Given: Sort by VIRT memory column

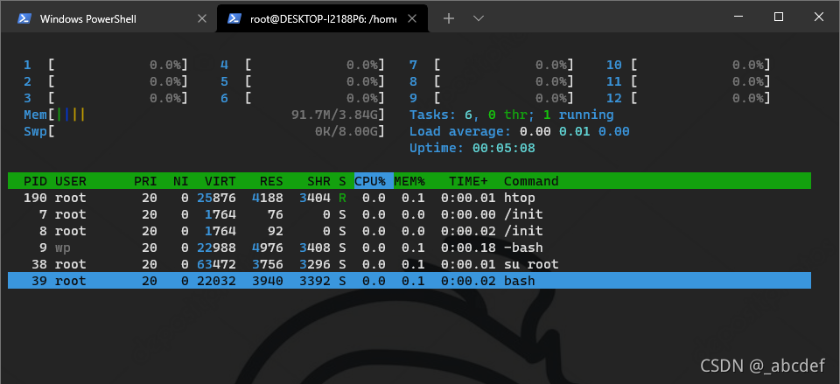Looking at the screenshot, I should pyautogui.click(x=220, y=181).
